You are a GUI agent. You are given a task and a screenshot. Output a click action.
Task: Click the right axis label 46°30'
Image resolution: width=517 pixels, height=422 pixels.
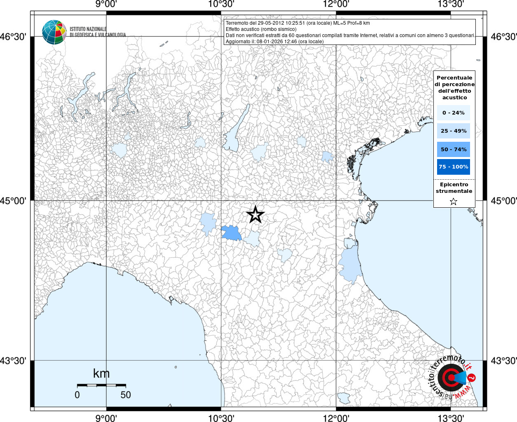pyautogui.click(x=504, y=37)
